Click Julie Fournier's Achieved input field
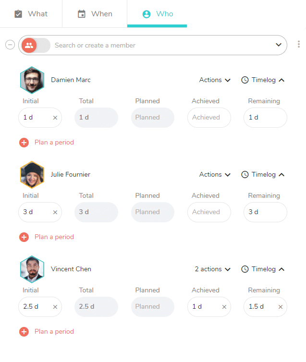This screenshot has width=306, height=362. click(209, 212)
